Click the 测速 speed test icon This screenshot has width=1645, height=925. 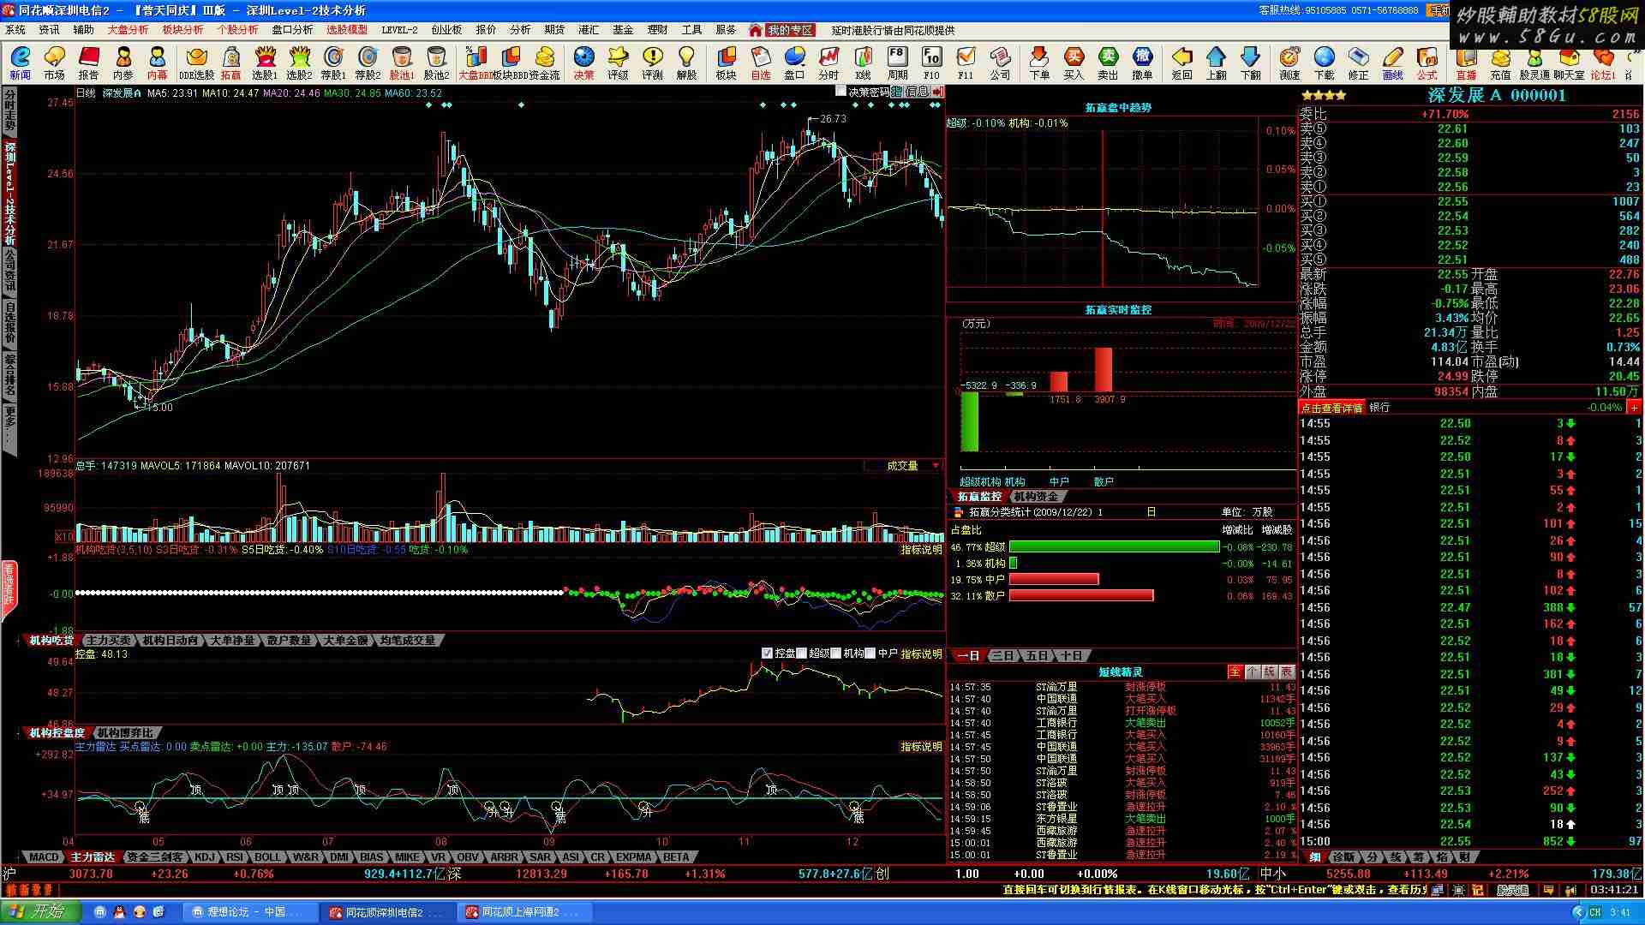coord(1289,63)
